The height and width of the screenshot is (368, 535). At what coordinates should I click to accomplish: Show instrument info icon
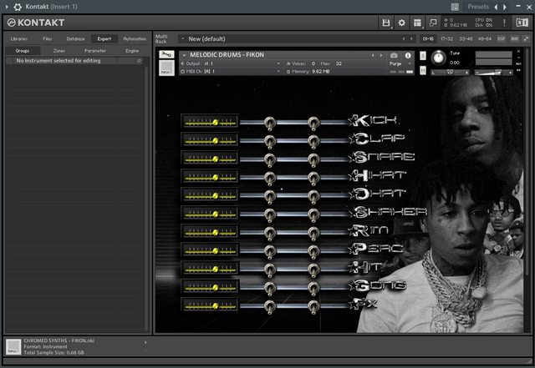[x=408, y=55]
